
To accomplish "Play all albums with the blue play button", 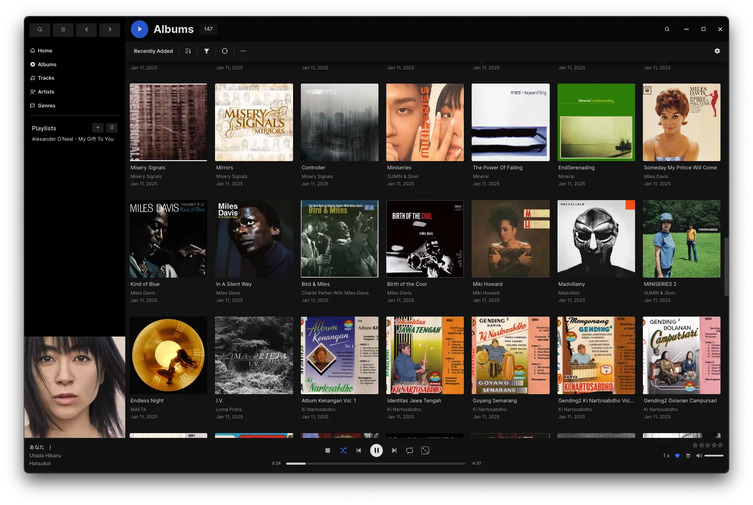I will click(x=140, y=29).
